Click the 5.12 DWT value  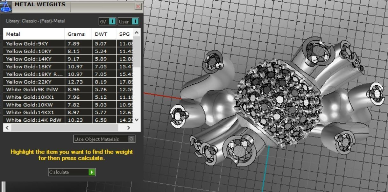coord(101,97)
